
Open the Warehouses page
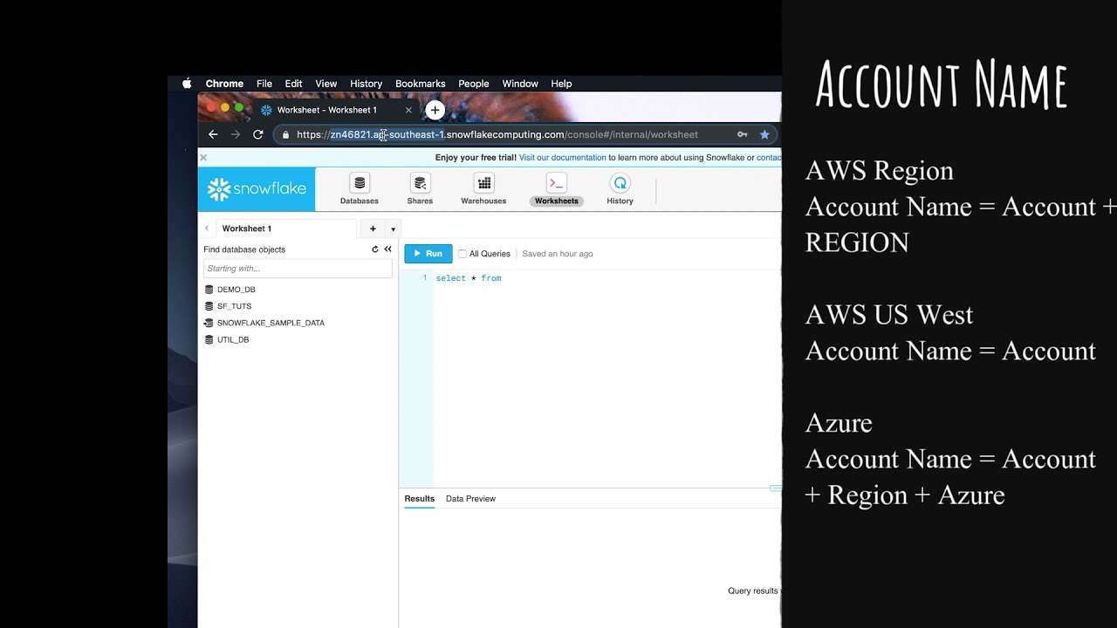[x=483, y=189]
